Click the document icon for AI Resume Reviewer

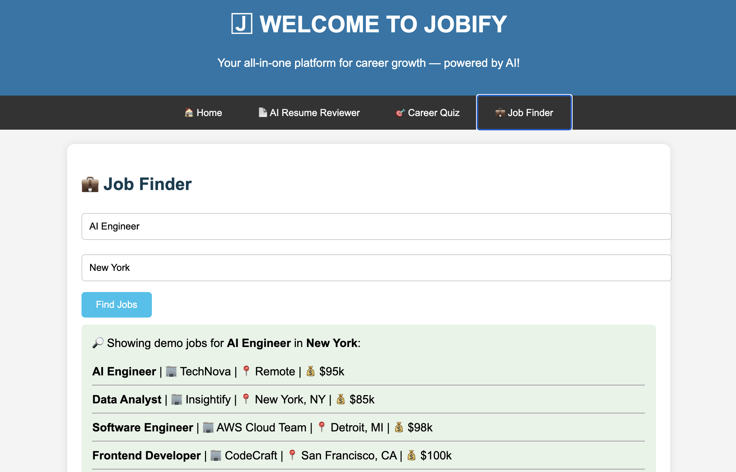point(263,112)
